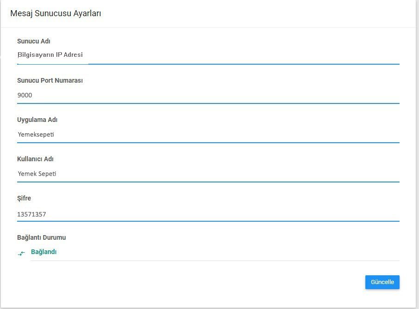Click empty space right of Bağlandı status

[x=231, y=252]
